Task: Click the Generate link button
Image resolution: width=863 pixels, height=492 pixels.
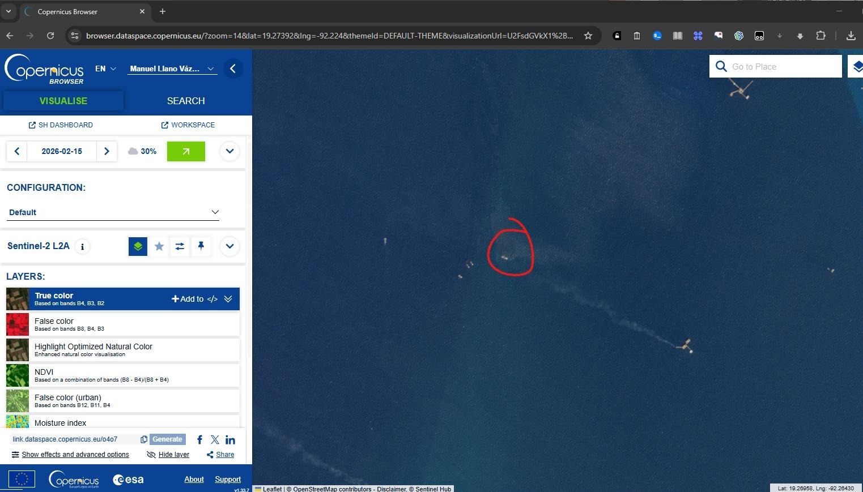Action: tap(167, 439)
